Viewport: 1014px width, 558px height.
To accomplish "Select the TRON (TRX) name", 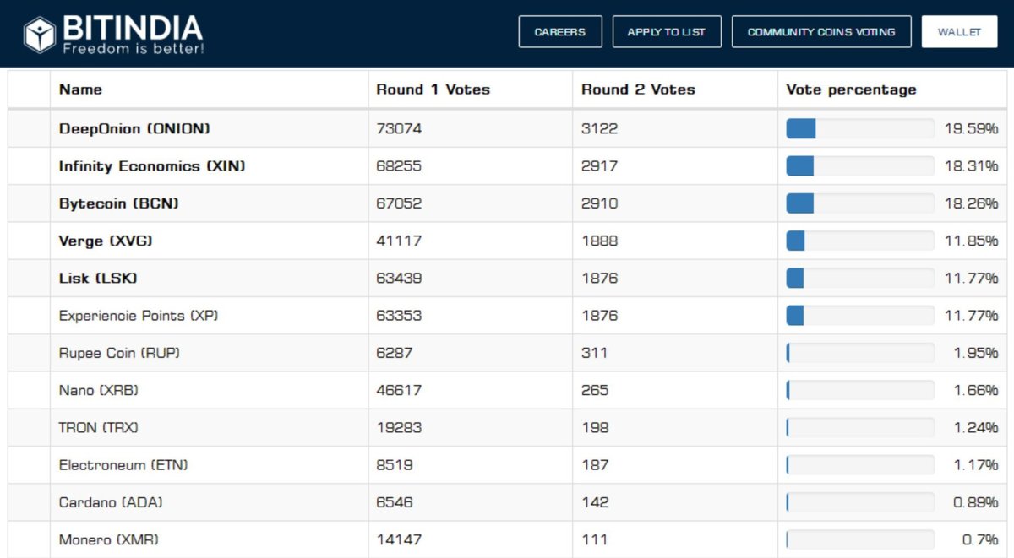I will click(x=99, y=427).
